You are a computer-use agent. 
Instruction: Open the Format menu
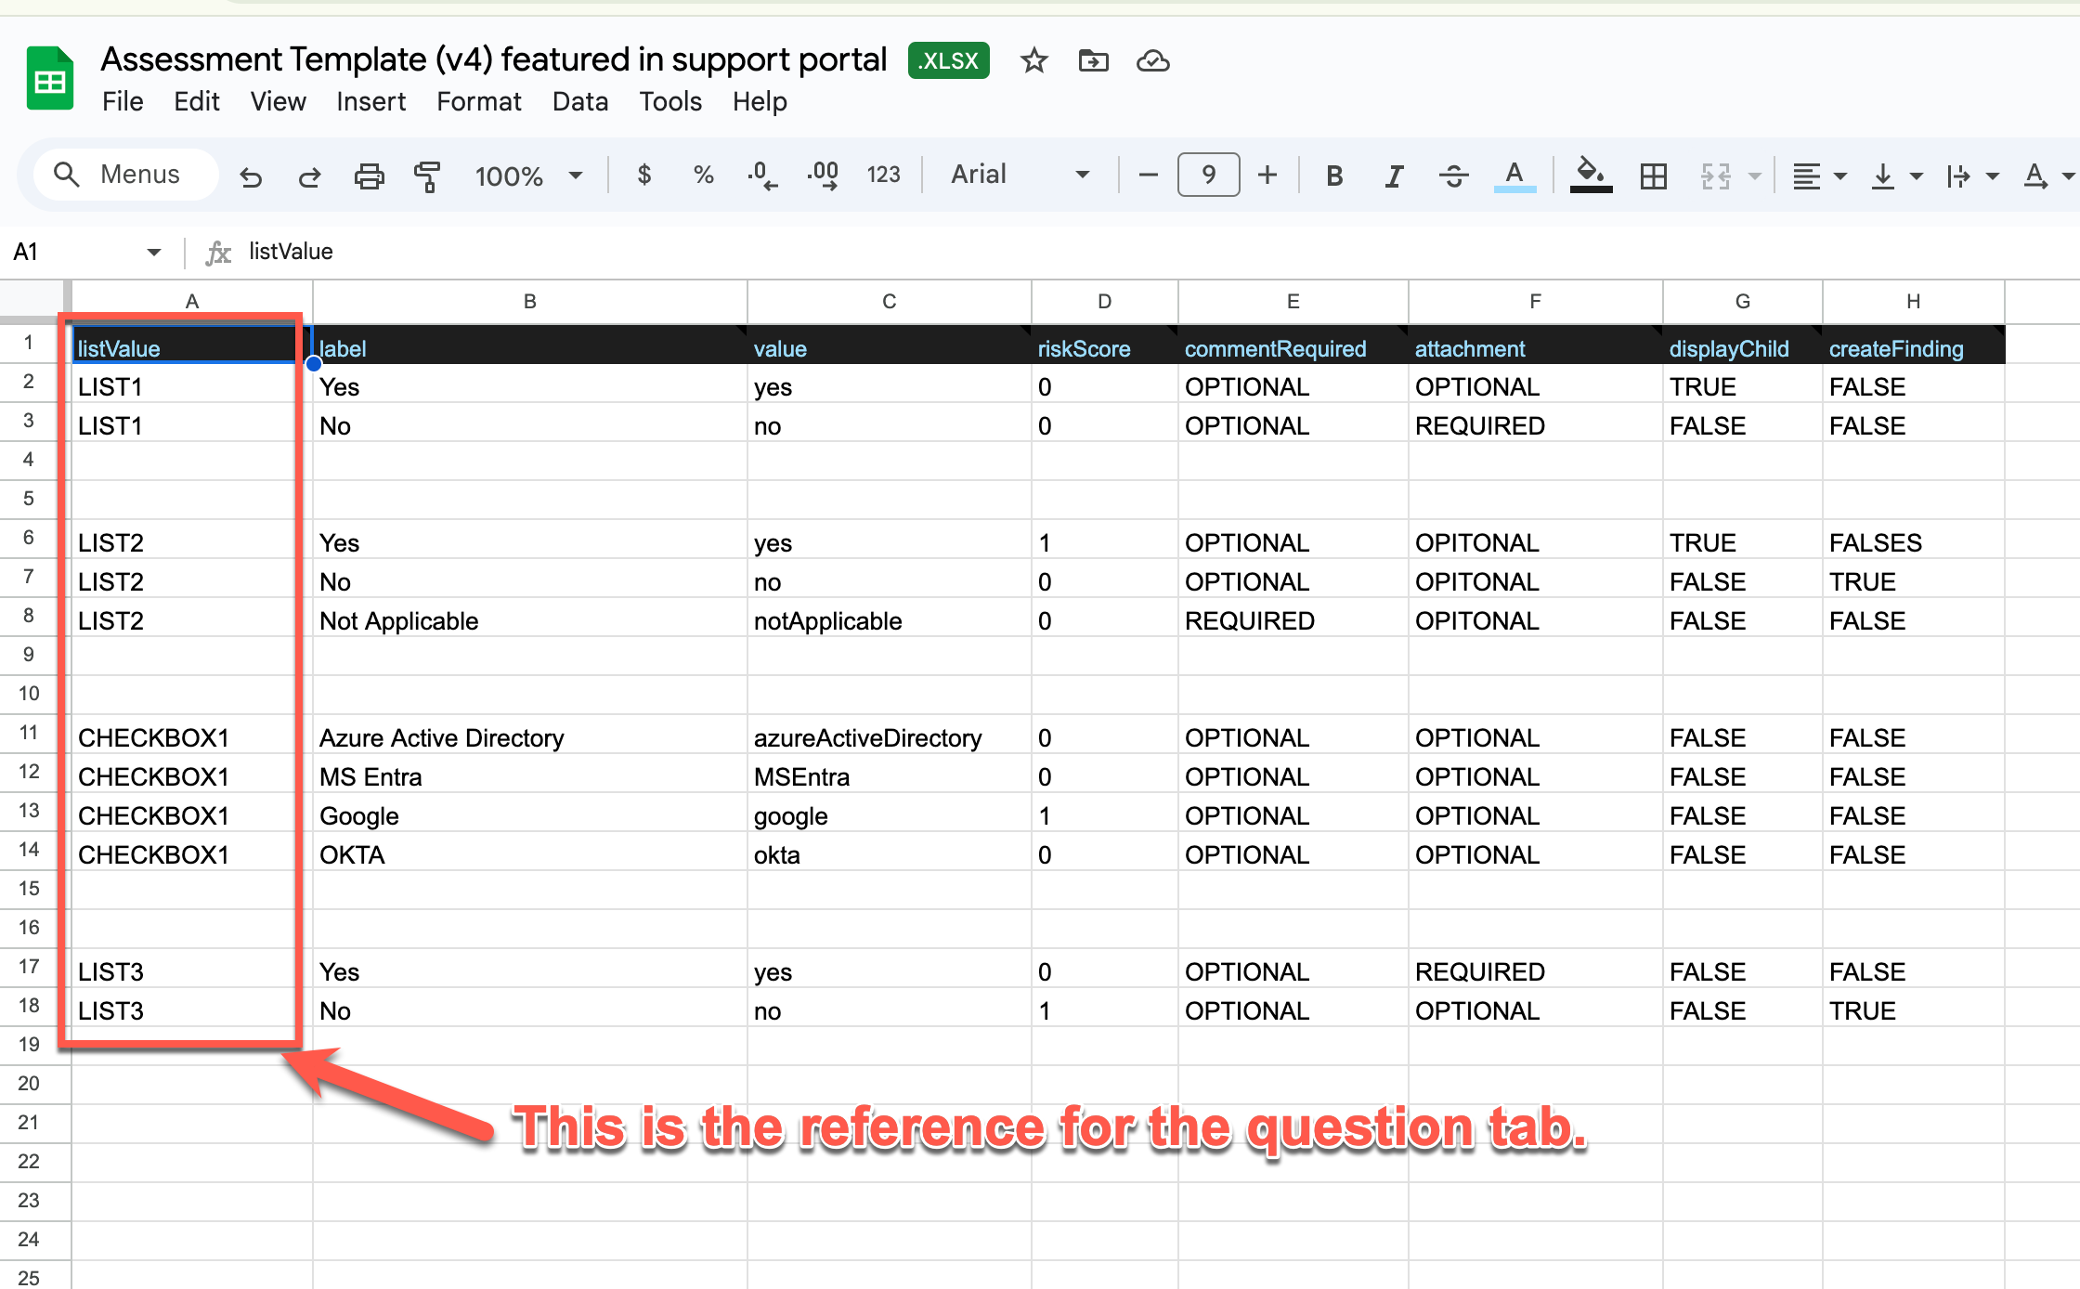(478, 101)
